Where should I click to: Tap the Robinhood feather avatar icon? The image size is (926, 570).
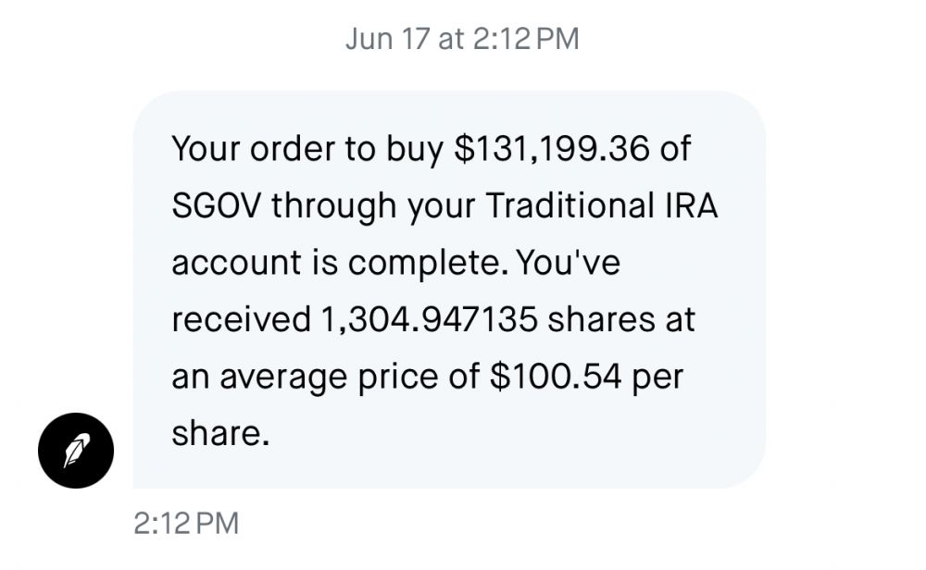(x=76, y=451)
